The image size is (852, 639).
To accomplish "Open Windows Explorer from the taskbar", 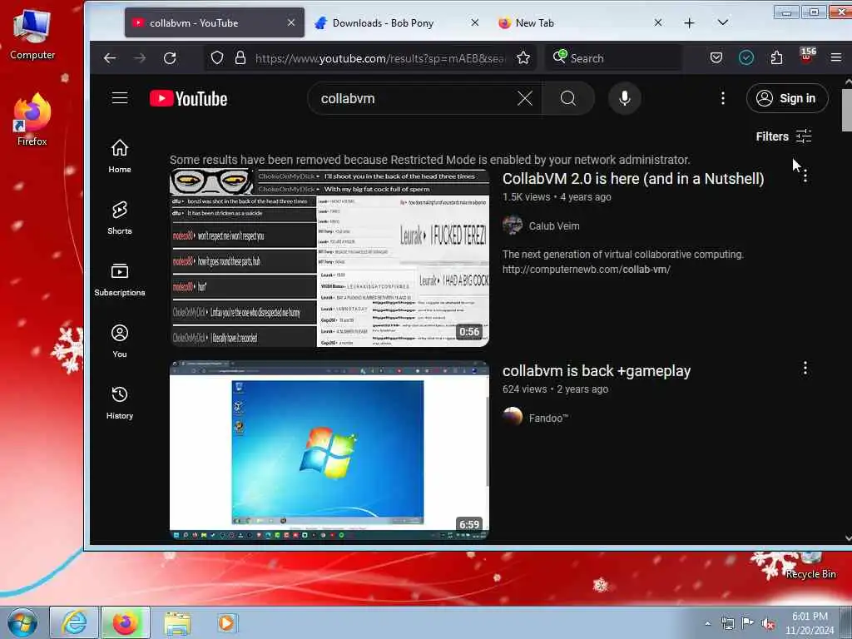I will tap(177, 622).
